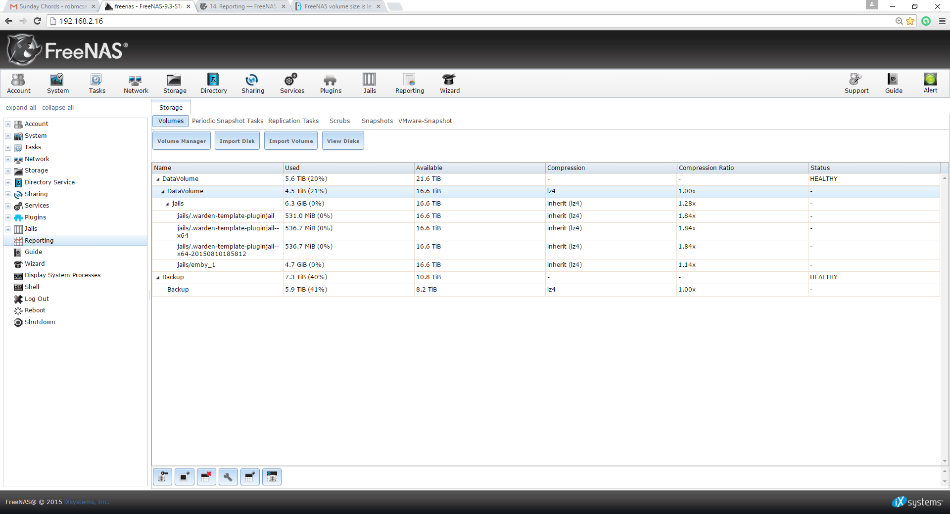Expand the System tree node
Viewport: 950px width, 514px height.
click(x=8, y=136)
